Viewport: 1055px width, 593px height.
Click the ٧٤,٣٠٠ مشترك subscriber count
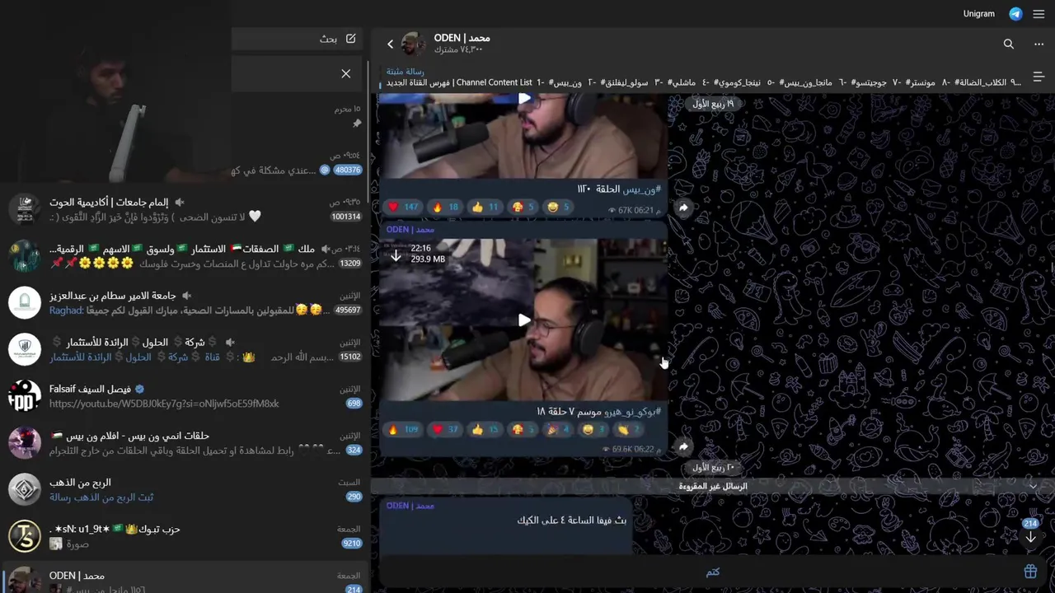(459, 50)
